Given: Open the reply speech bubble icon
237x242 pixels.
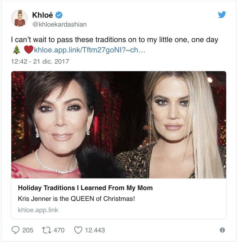Looking at the screenshot, I should (x=15, y=230).
